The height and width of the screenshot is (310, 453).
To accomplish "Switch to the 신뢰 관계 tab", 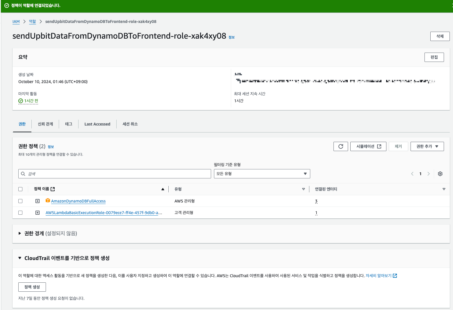I will (45, 124).
